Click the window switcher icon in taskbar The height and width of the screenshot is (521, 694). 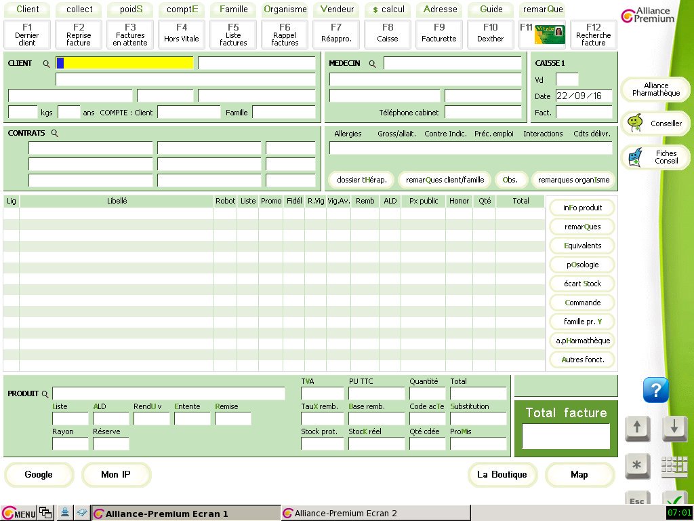45,513
